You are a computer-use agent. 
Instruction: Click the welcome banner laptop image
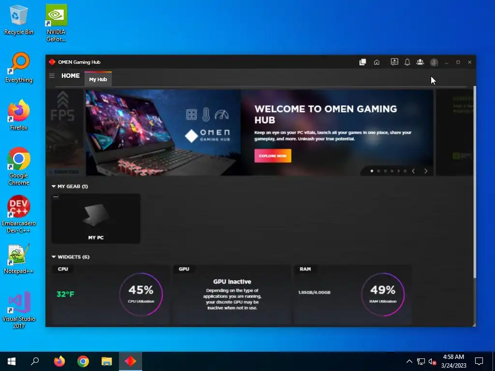click(x=163, y=132)
